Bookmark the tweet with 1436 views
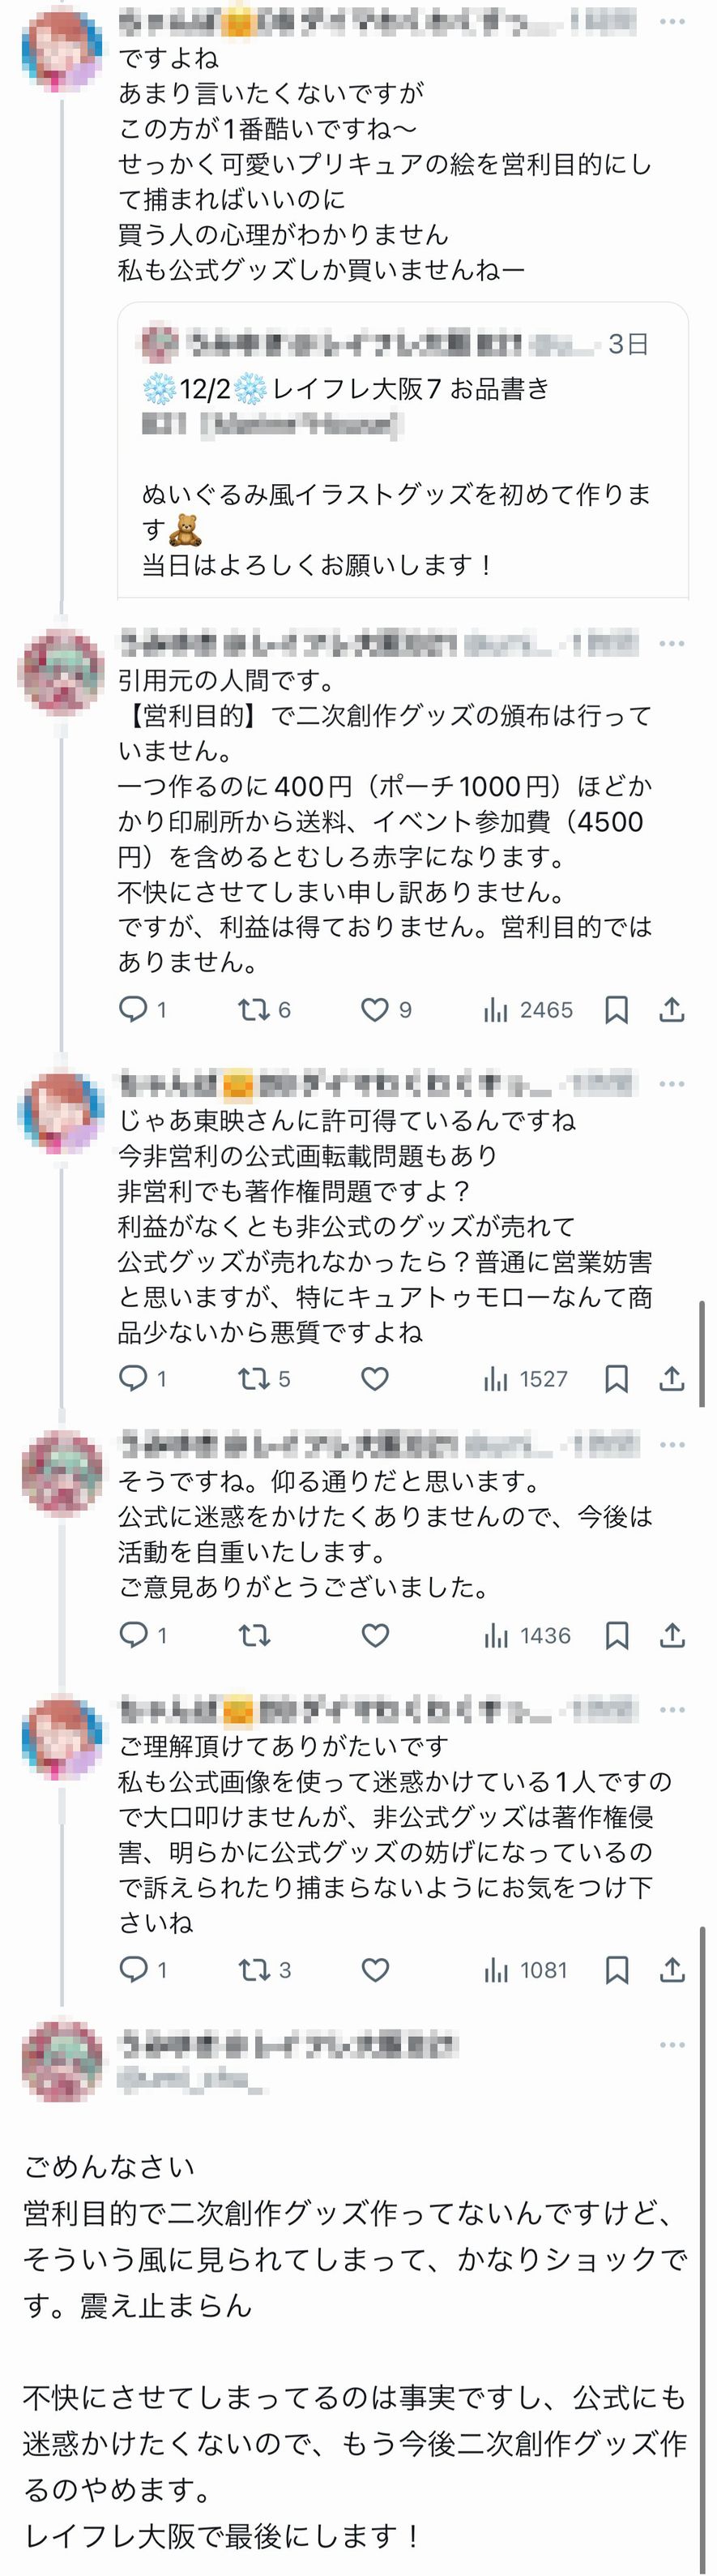Screen dimensions: 717x2576 coord(617,1635)
